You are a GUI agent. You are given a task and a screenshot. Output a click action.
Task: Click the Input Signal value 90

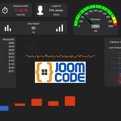33,28
